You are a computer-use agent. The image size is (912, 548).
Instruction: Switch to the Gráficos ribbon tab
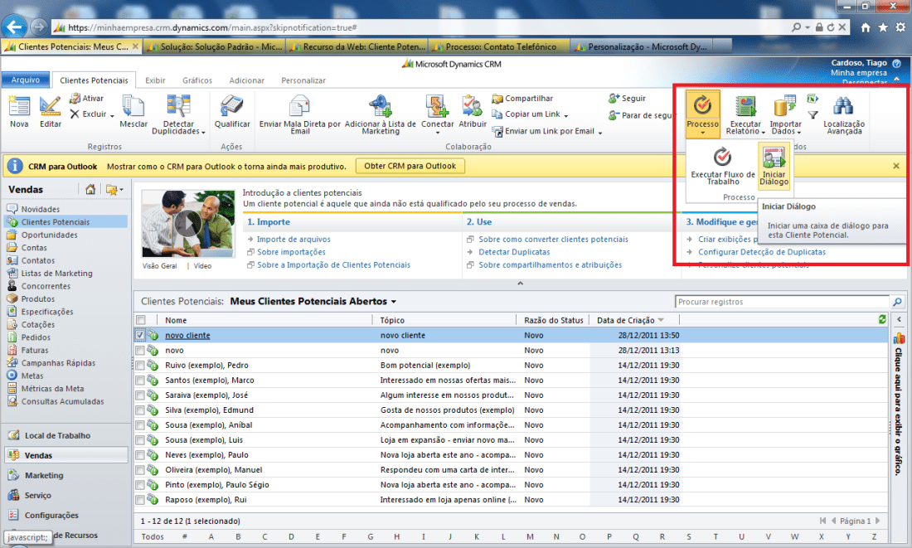click(196, 80)
